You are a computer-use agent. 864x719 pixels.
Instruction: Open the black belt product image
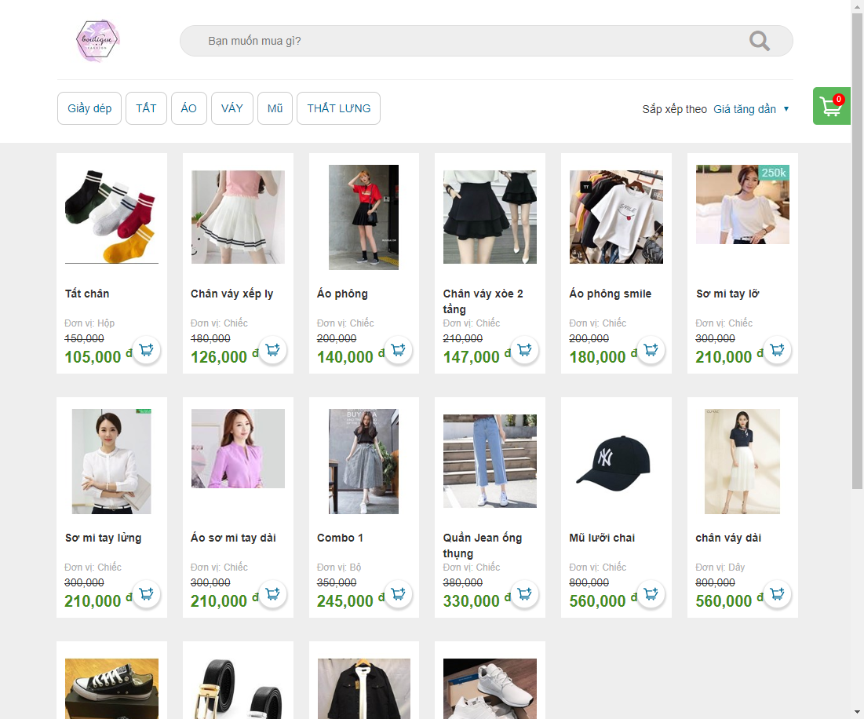238,688
